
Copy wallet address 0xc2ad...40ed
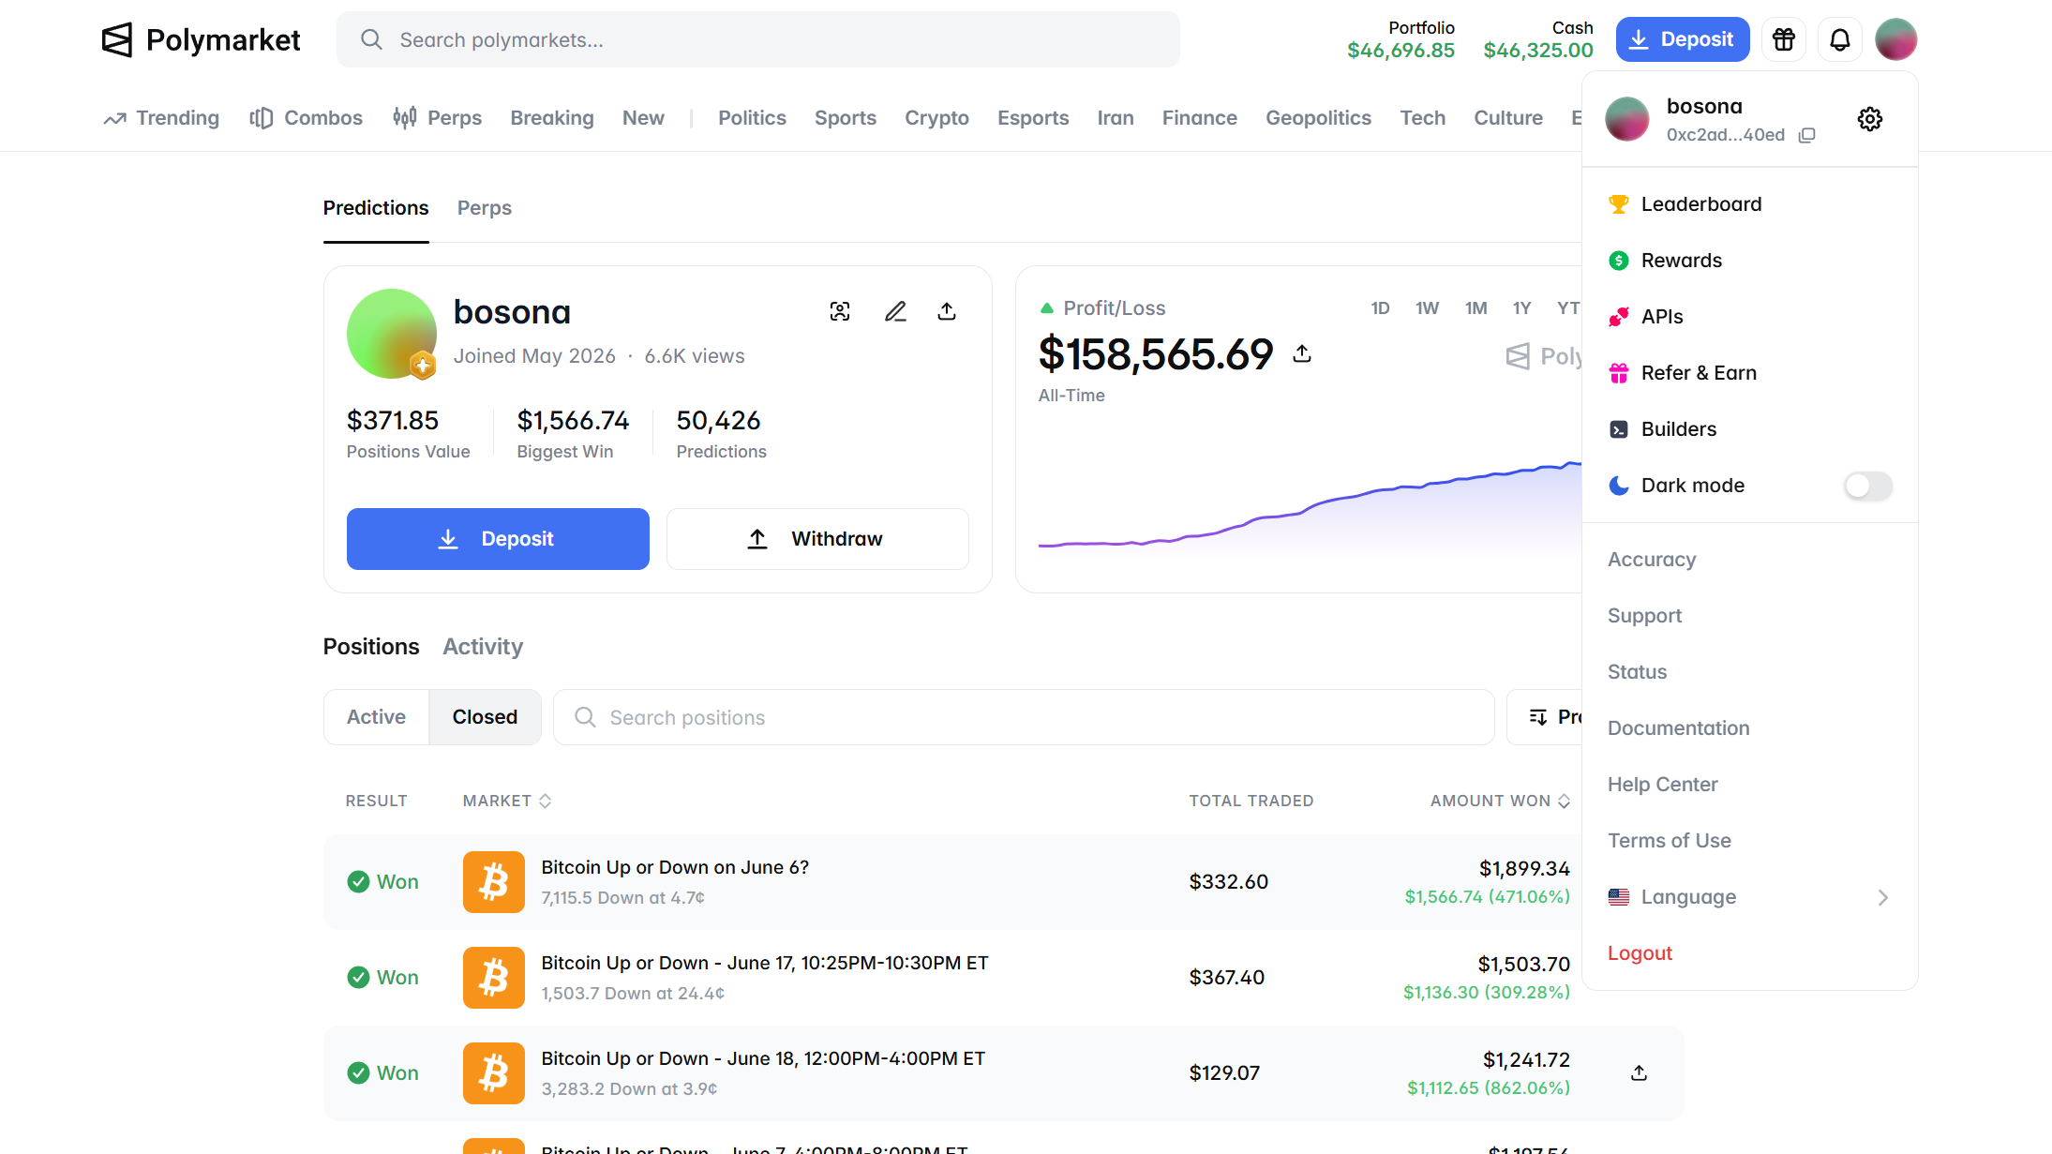pyautogui.click(x=1807, y=135)
